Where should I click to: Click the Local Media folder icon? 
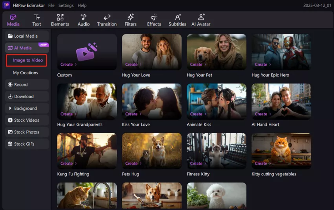point(10,36)
